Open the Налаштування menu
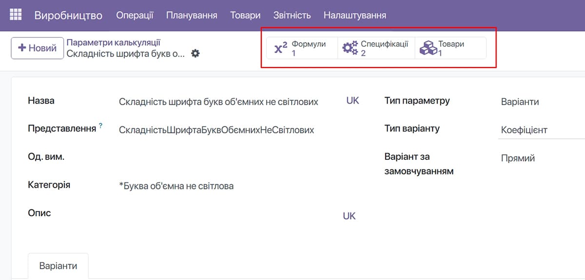The height and width of the screenshot is (280, 585). tap(355, 15)
